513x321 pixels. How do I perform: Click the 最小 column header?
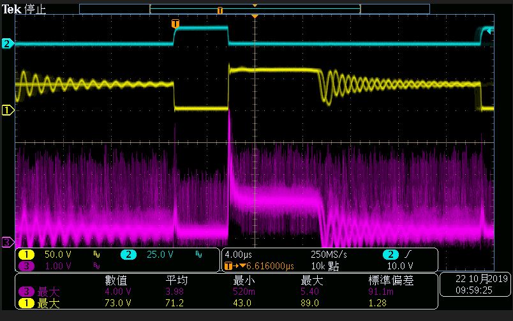[244, 280]
